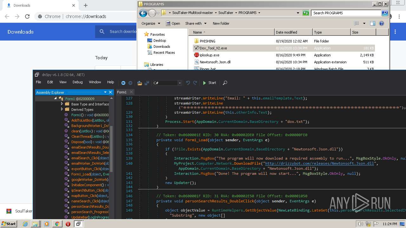The height and width of the screenshot is (228, 406).
Task: Close the Form1 tab
Action: pyautogui.click(x=131, y=92)
